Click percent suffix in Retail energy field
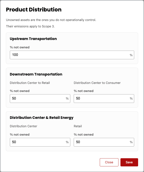The width and height of the screenshot is (144, 172). 131,142
